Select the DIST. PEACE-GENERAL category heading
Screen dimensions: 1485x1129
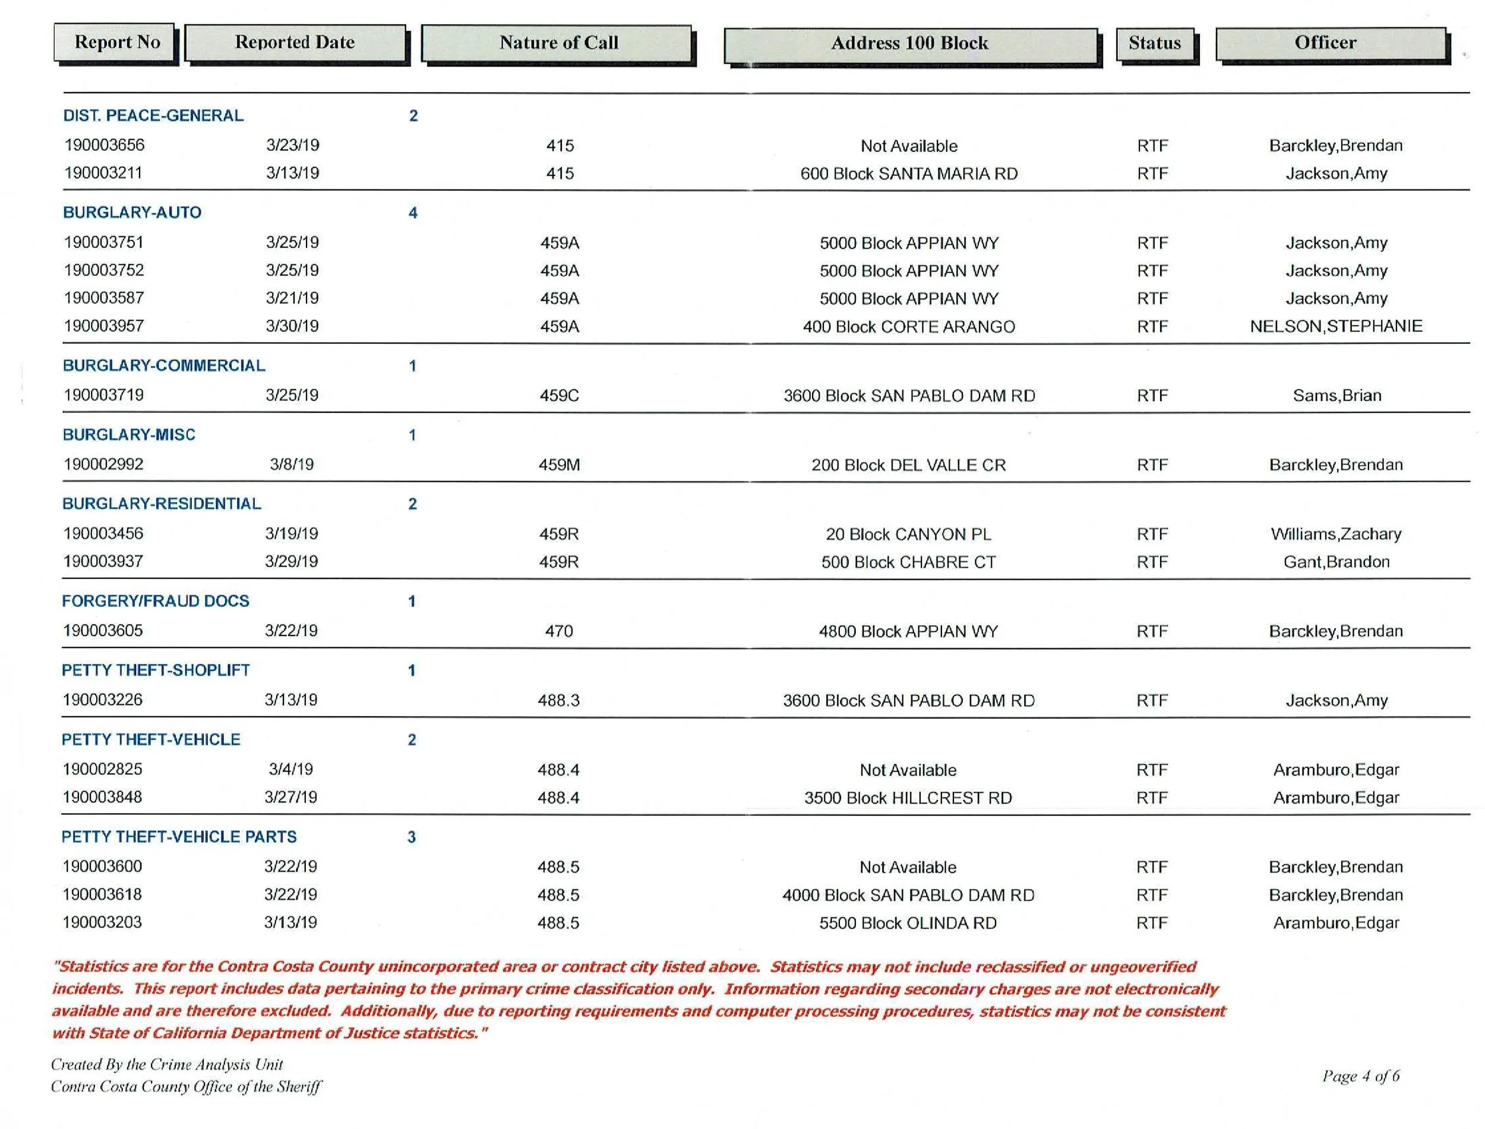[153, 116]
